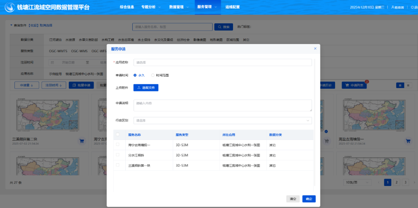Expand the 数据管理 menu
Image resolution: width=418 pixels, height=208 pixels.
click(179, 7)
